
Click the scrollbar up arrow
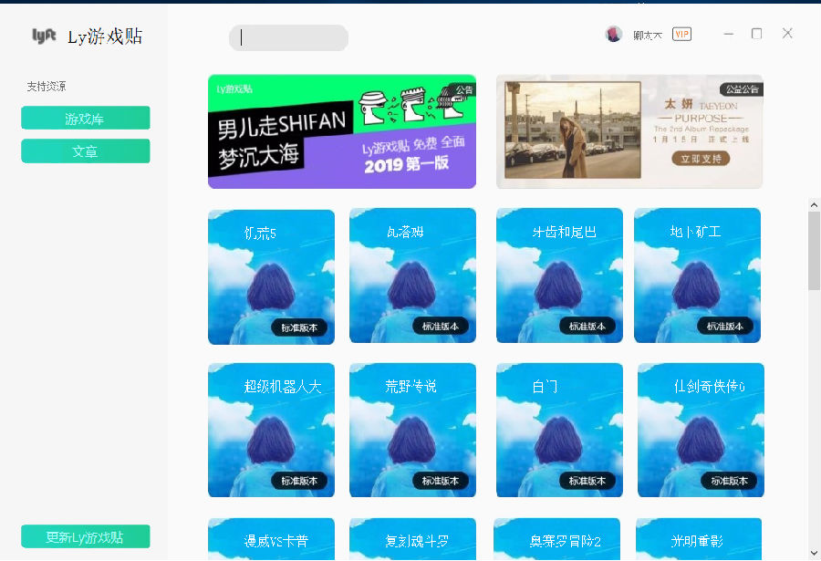[814, 205]
